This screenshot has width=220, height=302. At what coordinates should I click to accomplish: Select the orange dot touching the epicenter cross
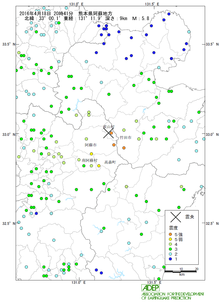click(x=111, y=133)
